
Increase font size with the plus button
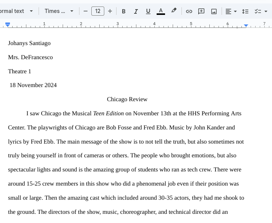coord(110,11)
